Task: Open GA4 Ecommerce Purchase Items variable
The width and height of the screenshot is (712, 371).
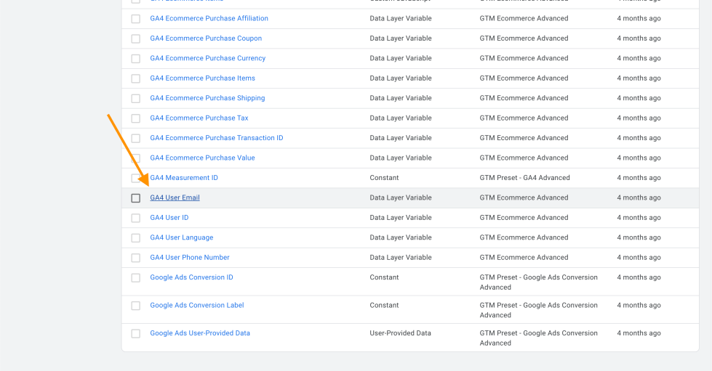Action: click(202, 78)
